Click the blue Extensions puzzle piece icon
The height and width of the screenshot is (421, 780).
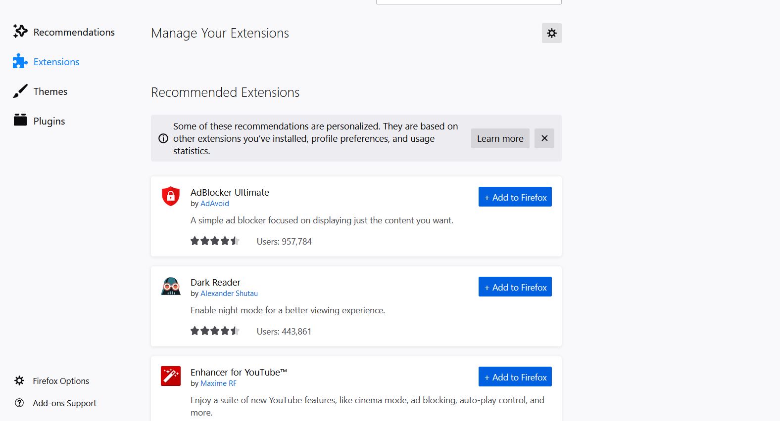pyautogui.click(x=20, y=61)
